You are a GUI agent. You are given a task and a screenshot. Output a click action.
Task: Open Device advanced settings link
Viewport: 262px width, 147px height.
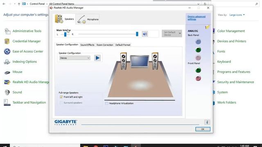point(196,18)
